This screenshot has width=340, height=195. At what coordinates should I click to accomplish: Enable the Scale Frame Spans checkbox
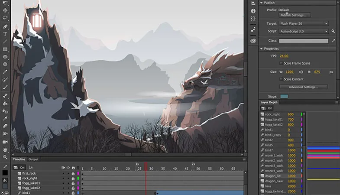pos(281,63)
